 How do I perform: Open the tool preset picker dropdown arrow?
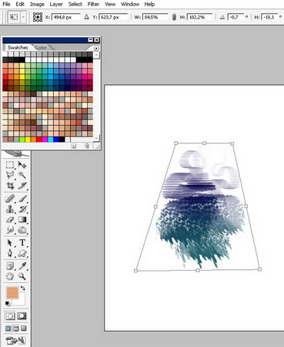(23, 17)
